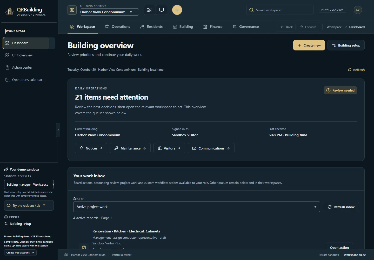The height and width of the screenshot is (260, 374).
Task: Open the SV user avatar menu
Action: [358, 10]
